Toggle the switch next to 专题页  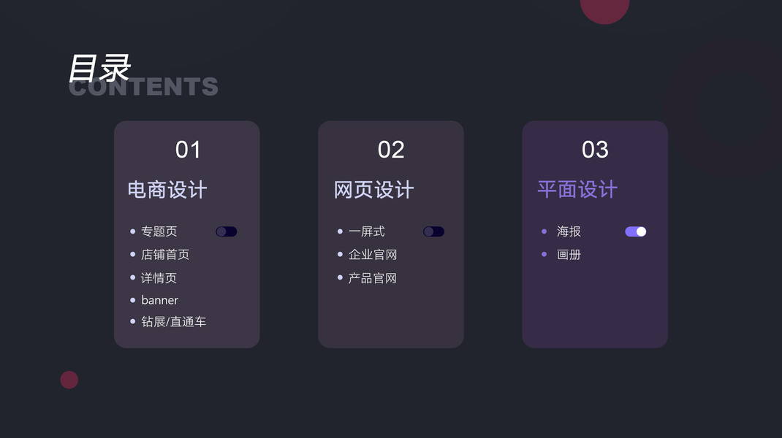[226, 231]
